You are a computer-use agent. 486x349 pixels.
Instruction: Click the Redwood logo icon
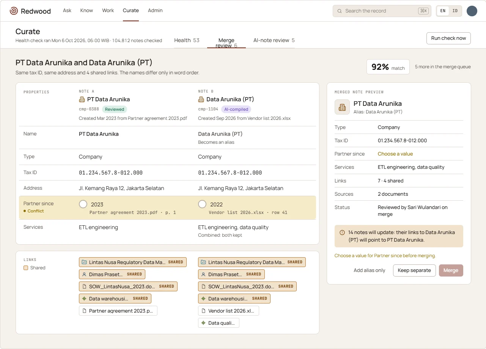(14, 11)
